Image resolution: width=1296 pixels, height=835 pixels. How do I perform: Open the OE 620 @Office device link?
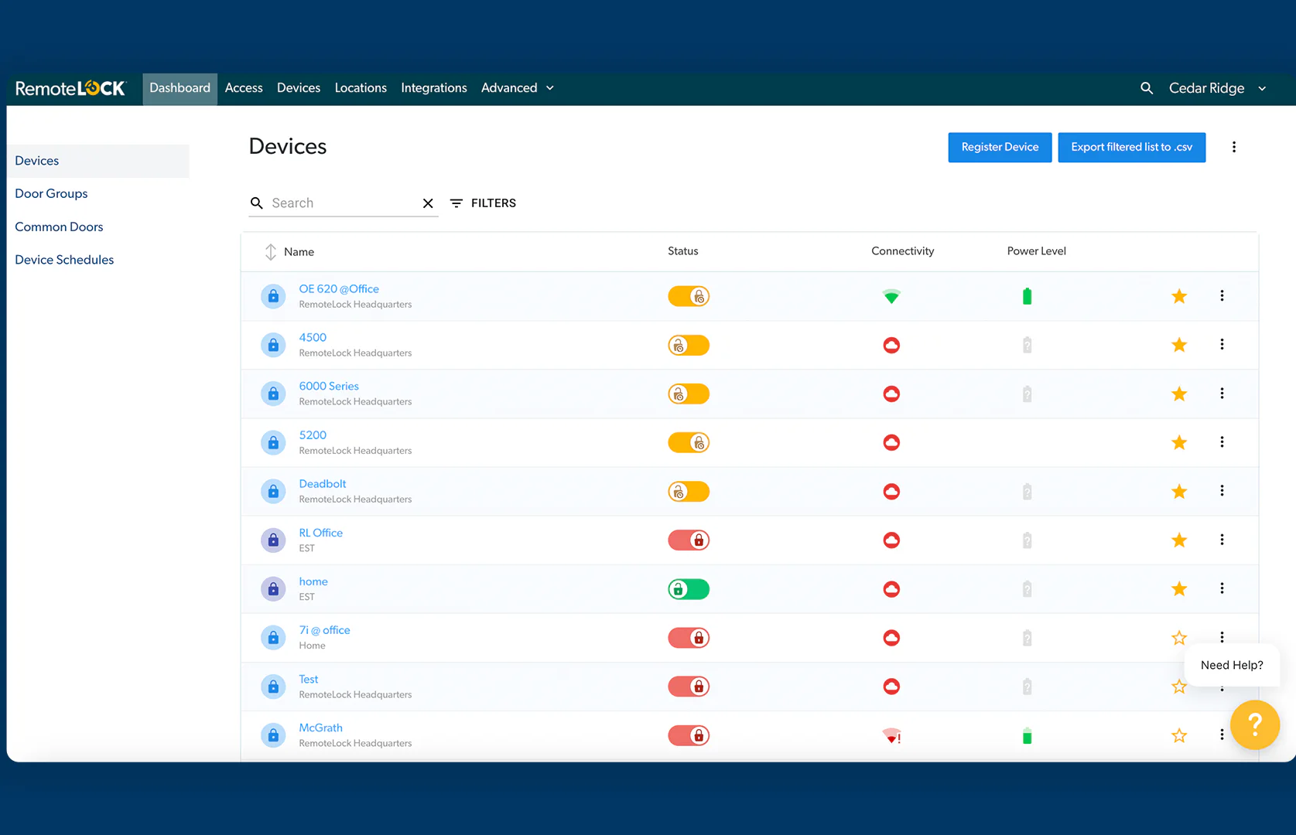coord(339,289)
